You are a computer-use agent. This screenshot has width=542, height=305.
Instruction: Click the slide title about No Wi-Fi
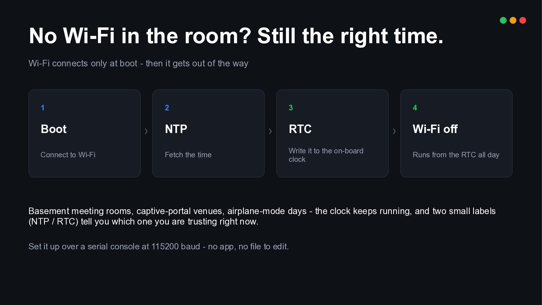236,36
